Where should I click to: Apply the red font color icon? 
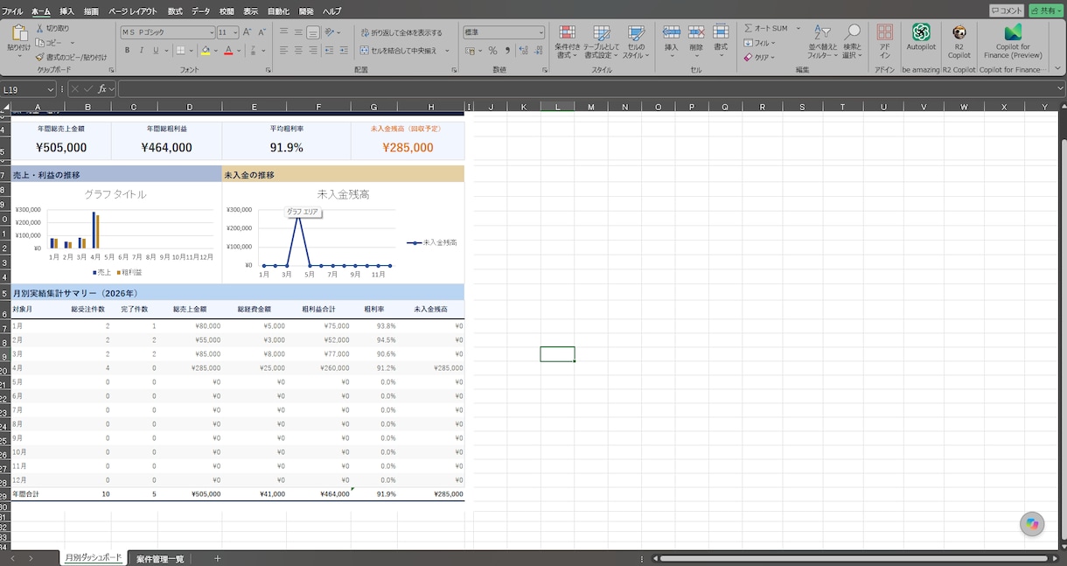[228, 51]
